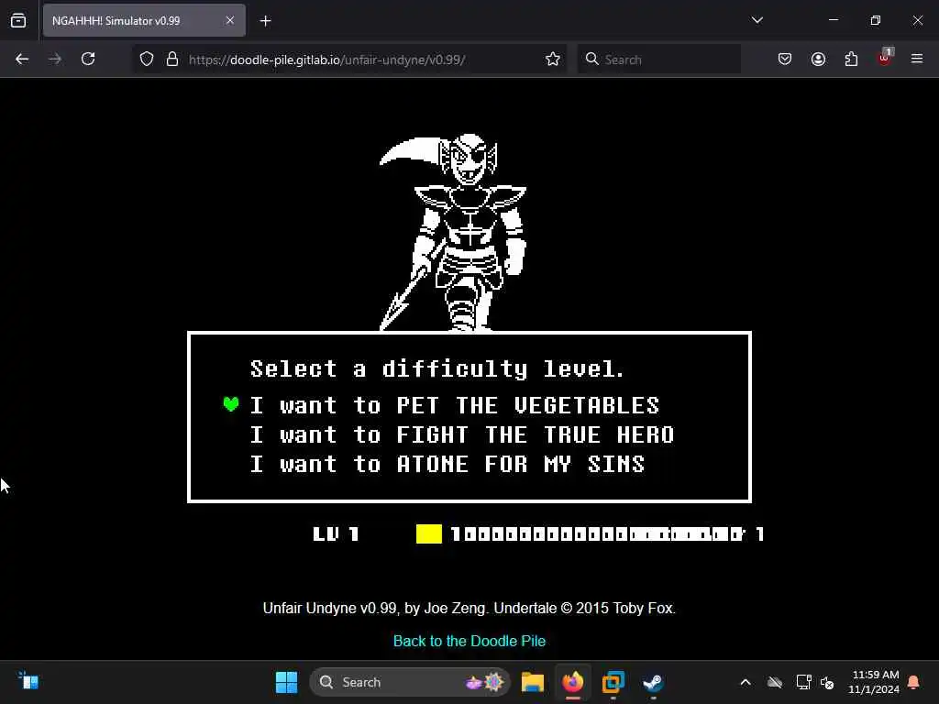The height and width of the screenshot is (704, 939).
Task: Open a new browser tab
Action: tap(265, 21)
